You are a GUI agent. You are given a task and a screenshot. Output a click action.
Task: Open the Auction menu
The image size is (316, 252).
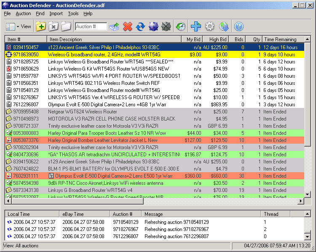[23, 13]
